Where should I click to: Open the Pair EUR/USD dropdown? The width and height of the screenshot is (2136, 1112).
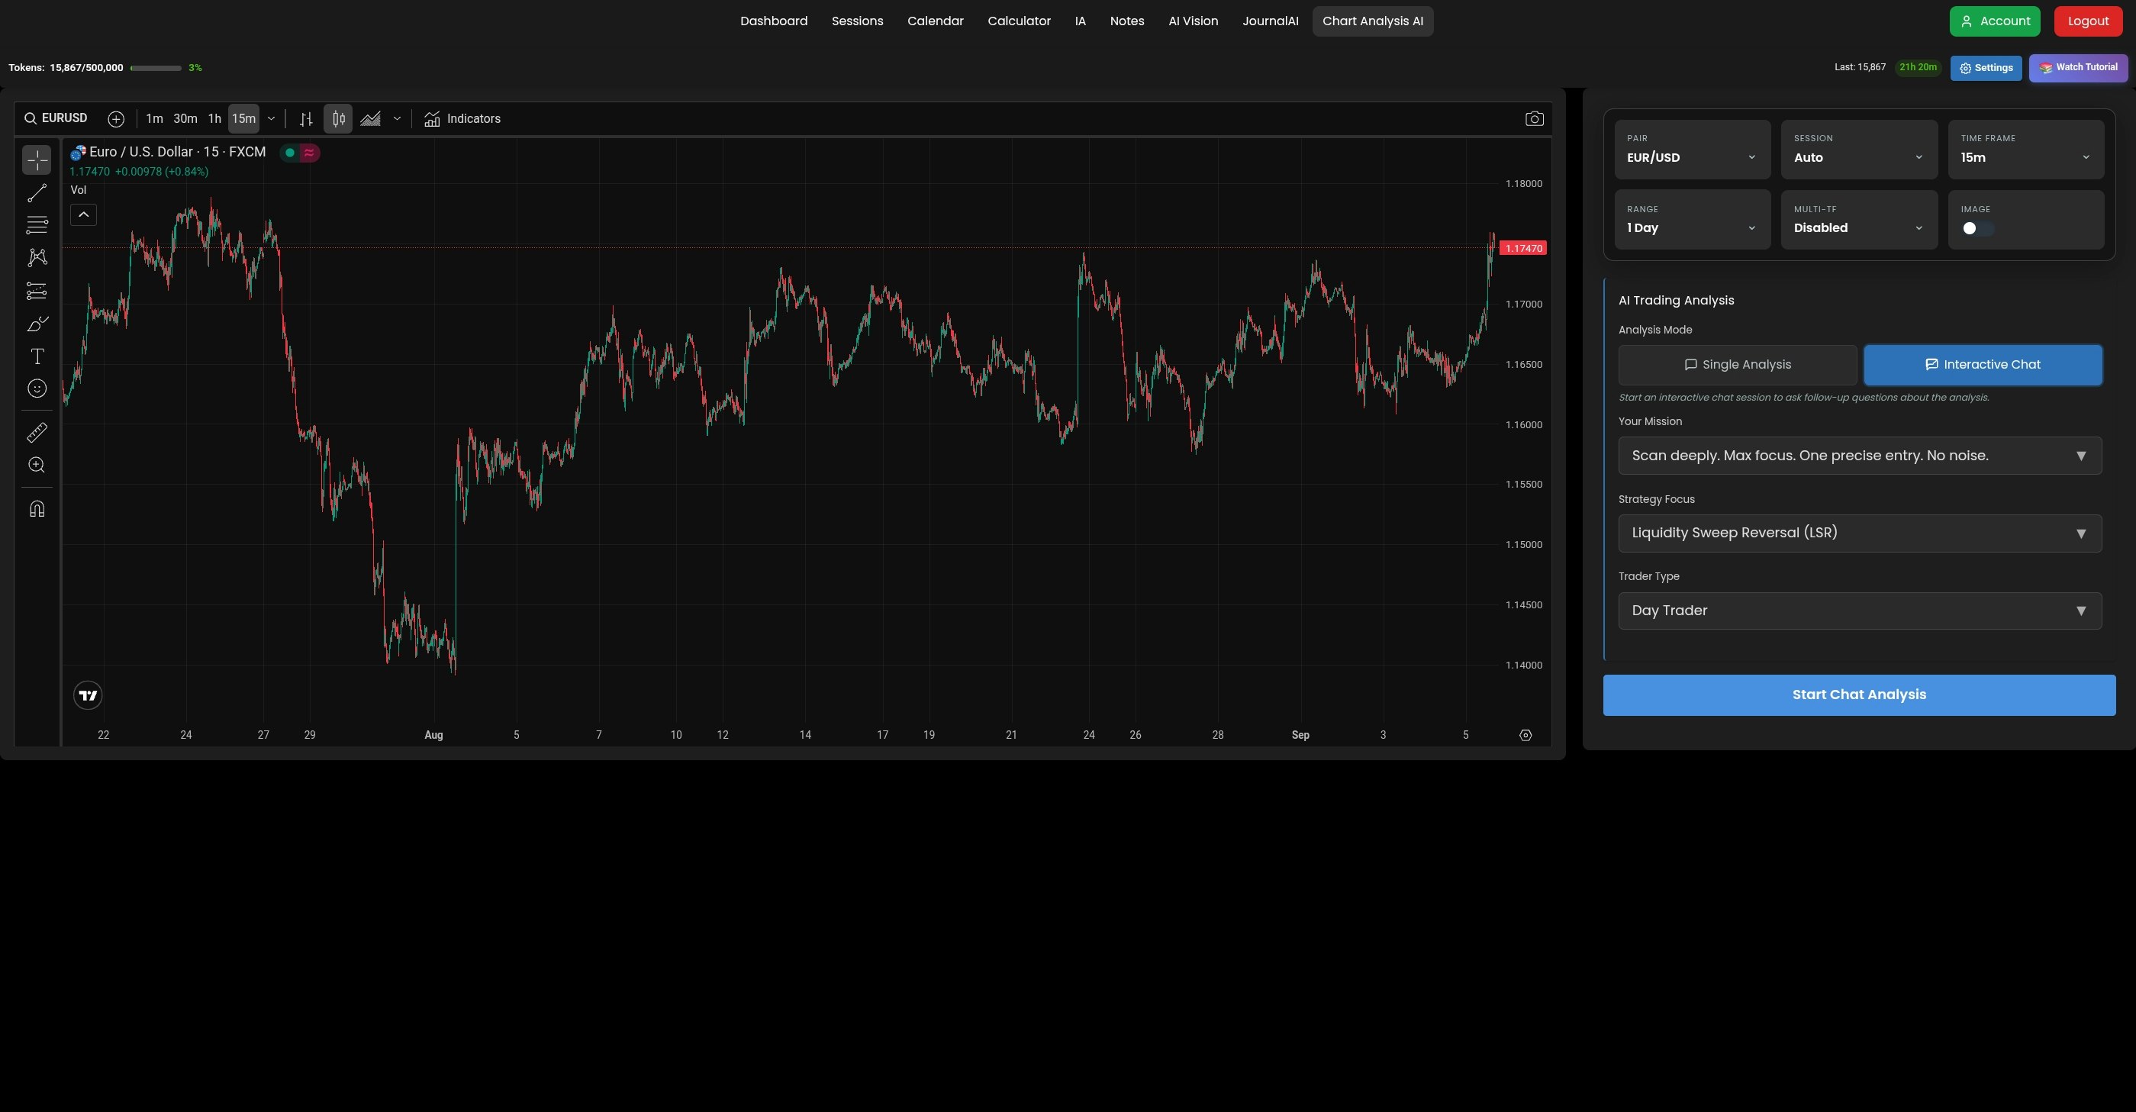tap(1692, 150)
